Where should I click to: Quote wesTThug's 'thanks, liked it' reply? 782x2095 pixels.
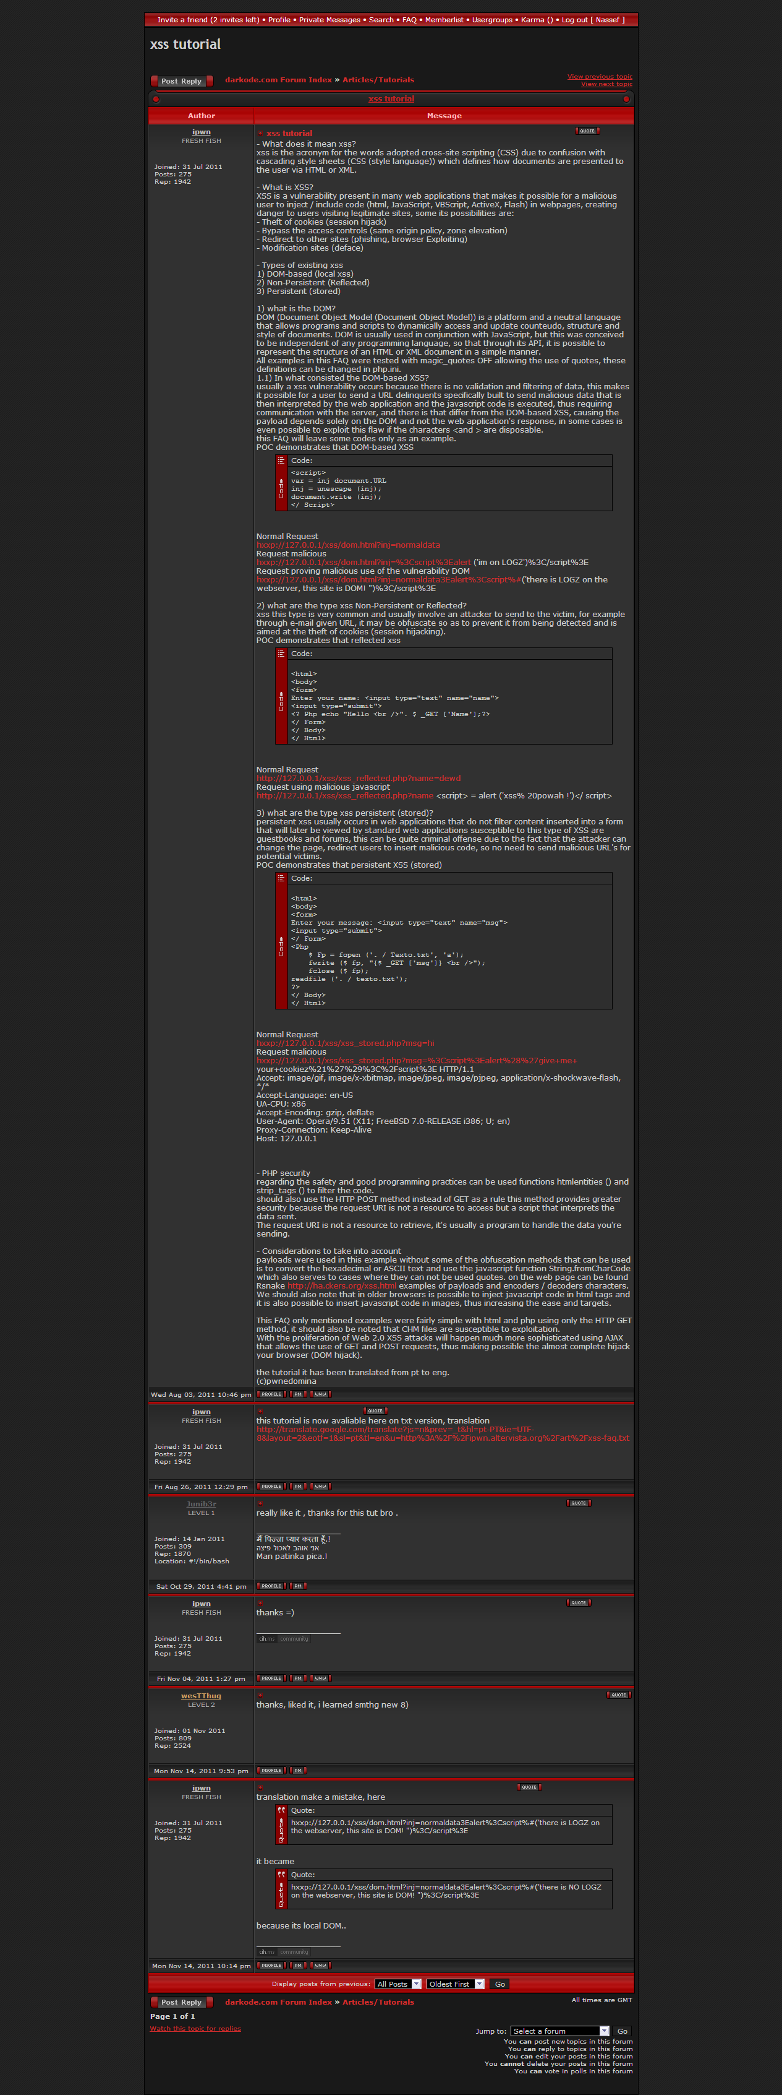pyautogui.click(x=619, y=1696)
